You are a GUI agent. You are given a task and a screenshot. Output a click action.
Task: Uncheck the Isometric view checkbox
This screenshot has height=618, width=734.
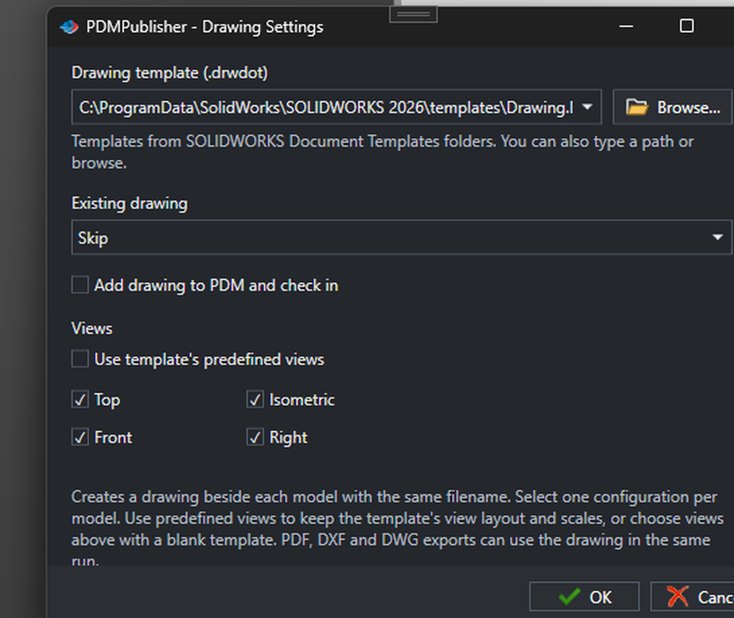[255, 399]
